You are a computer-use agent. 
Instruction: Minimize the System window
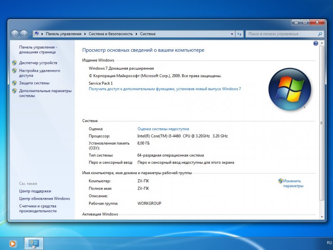[296, 22]
